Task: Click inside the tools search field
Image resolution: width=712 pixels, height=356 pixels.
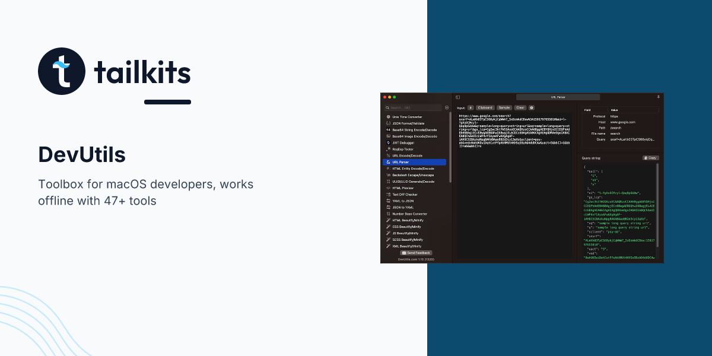Action: tap(412, 109)
